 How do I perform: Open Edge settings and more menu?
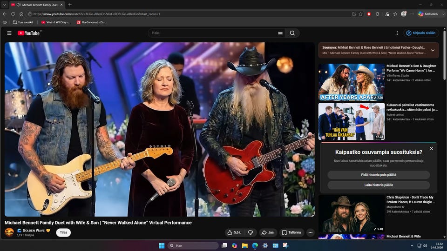412,14
